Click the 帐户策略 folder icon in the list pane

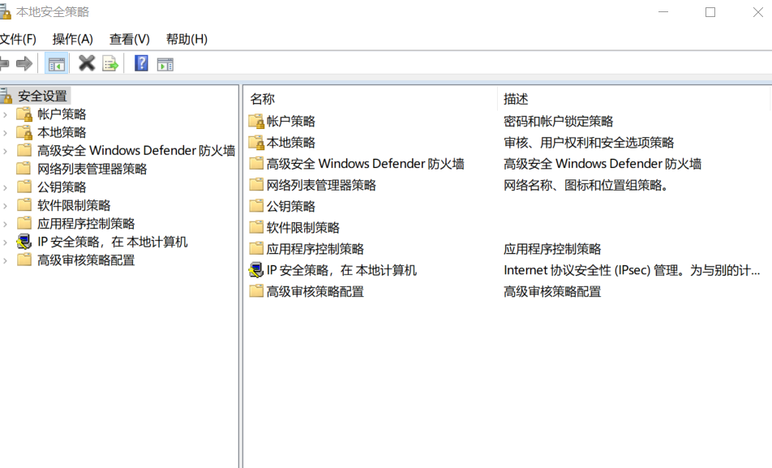pyautogui.click(x=256, y=121)
